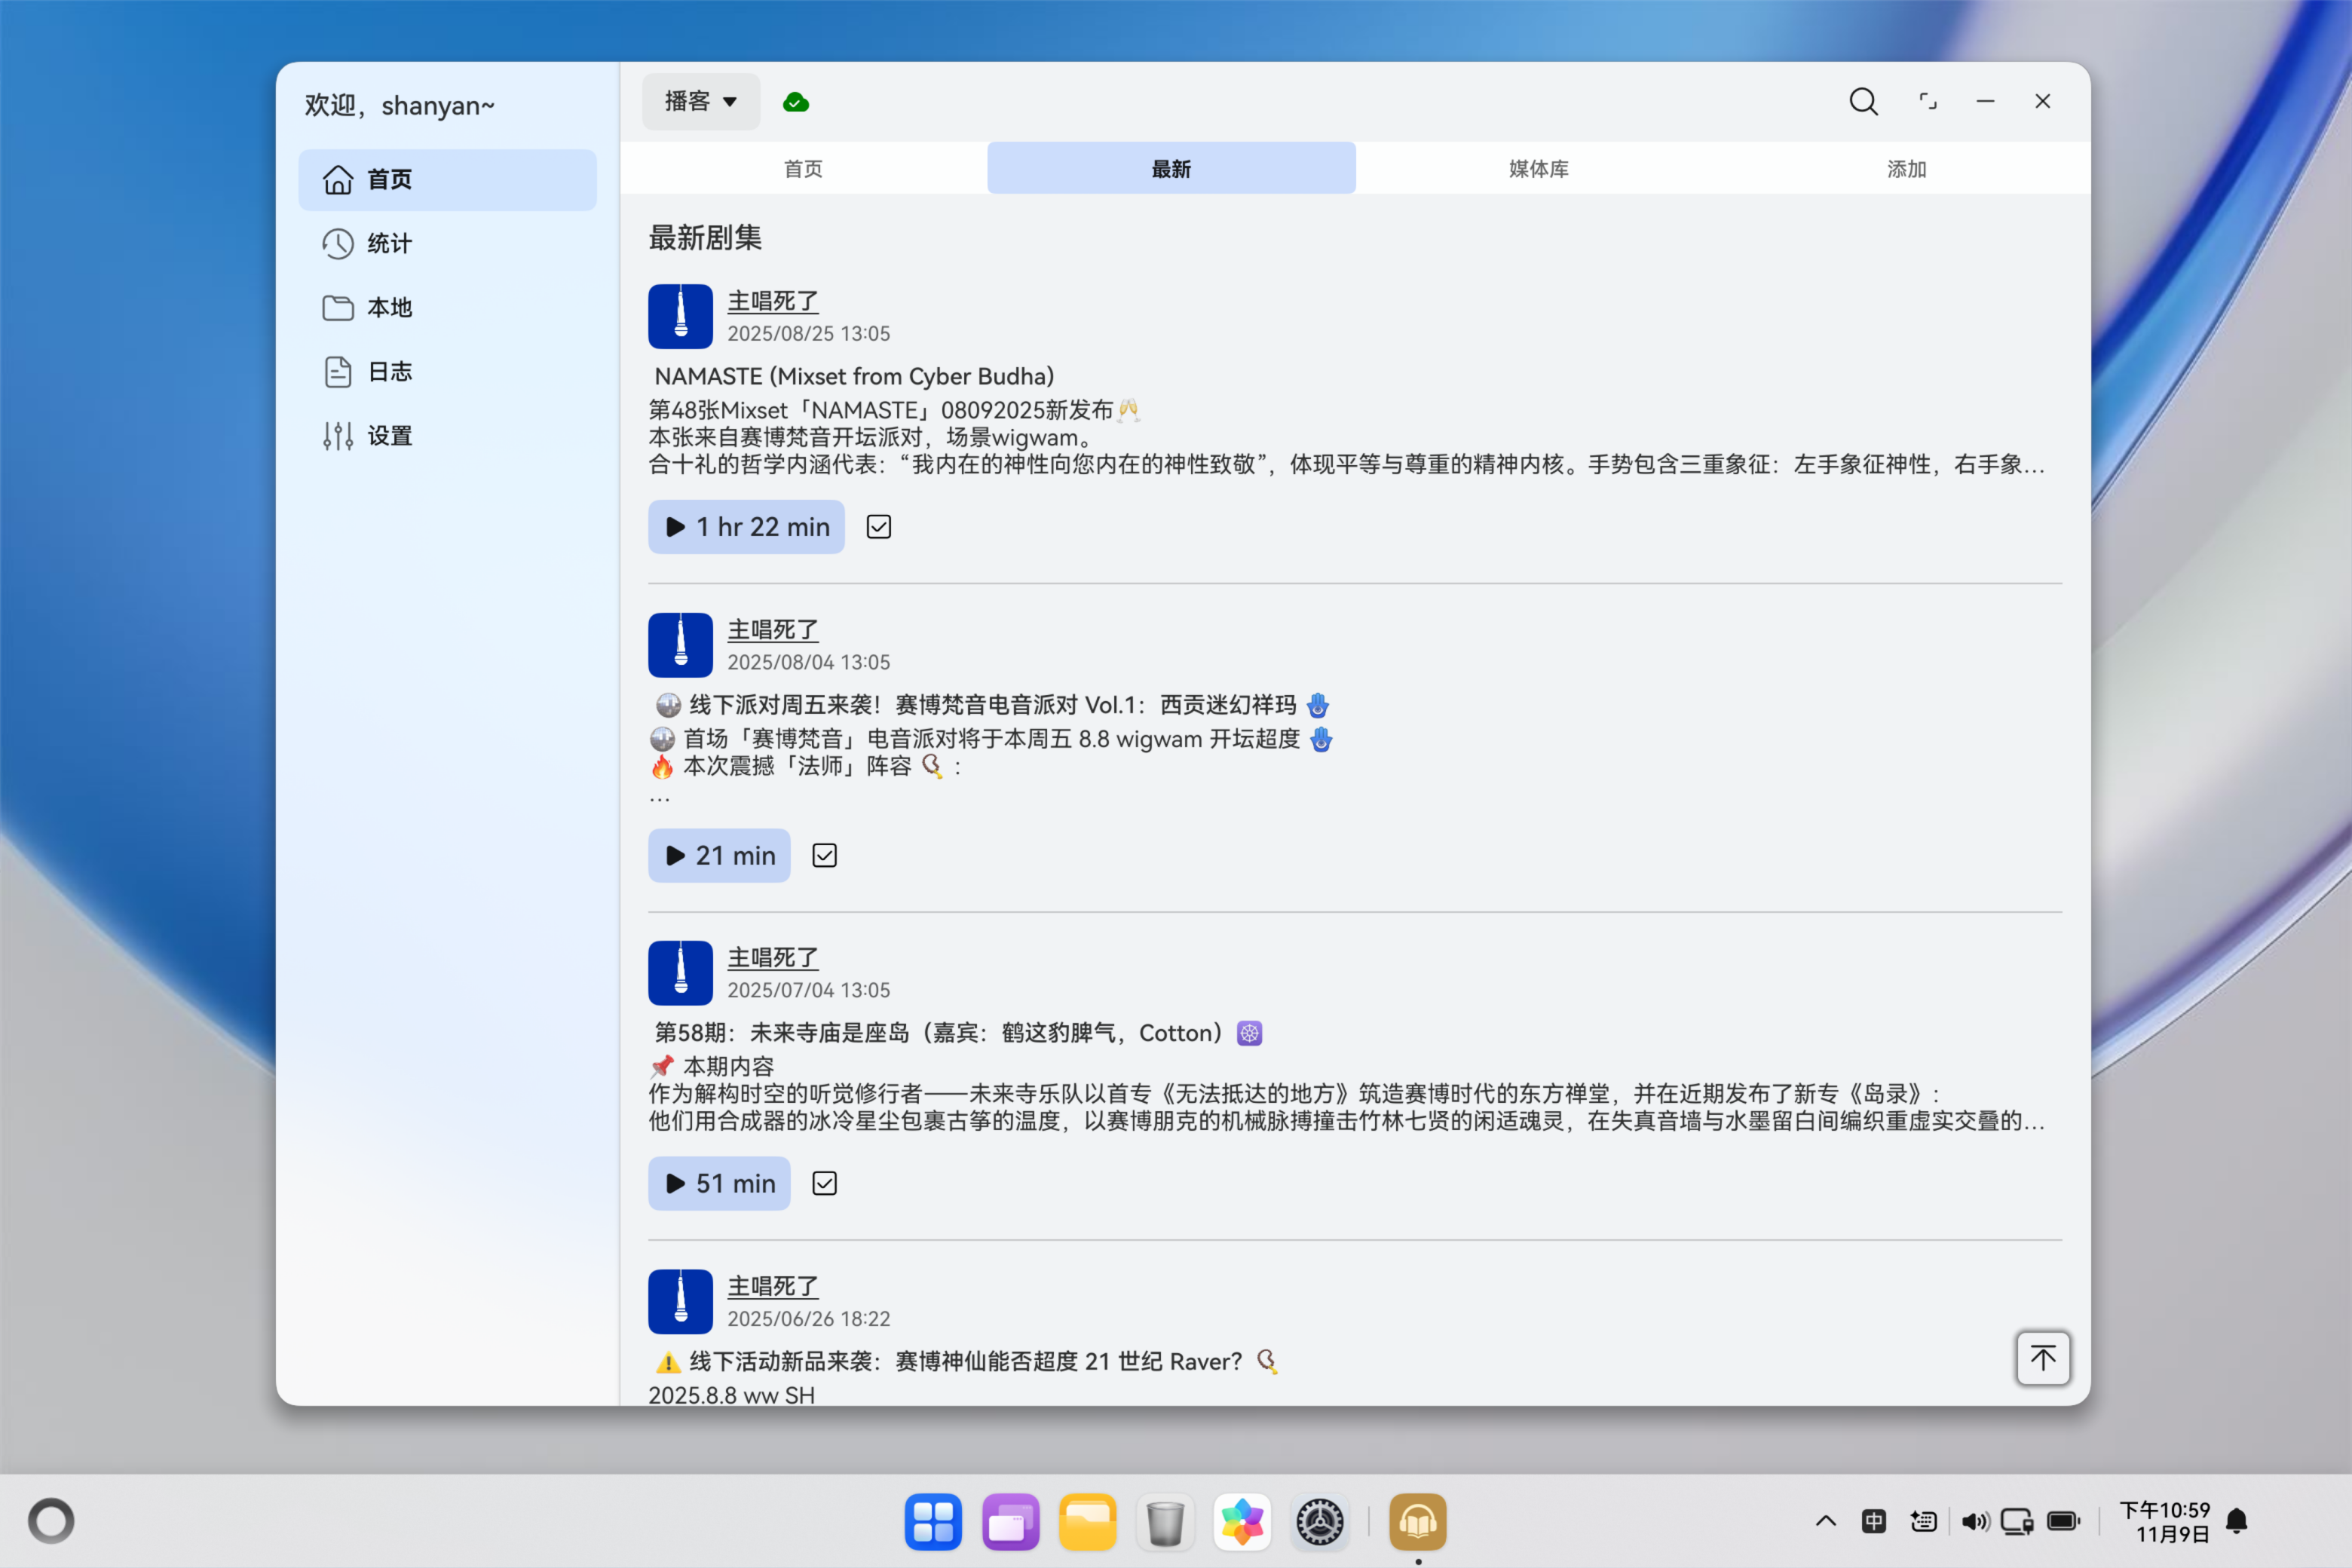
Task: Expand the 播客 dropdown selector
Action: (701, 102)
